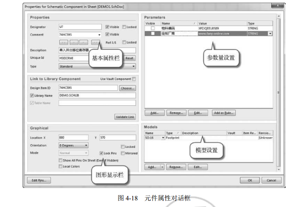Enable Show All Pins On Sheet
Image resolution: width=292 pixels, height=207 pixels.
60,160
